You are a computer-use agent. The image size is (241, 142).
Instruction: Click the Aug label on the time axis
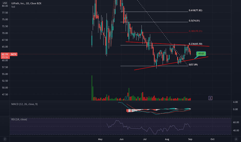click(167, 139)
